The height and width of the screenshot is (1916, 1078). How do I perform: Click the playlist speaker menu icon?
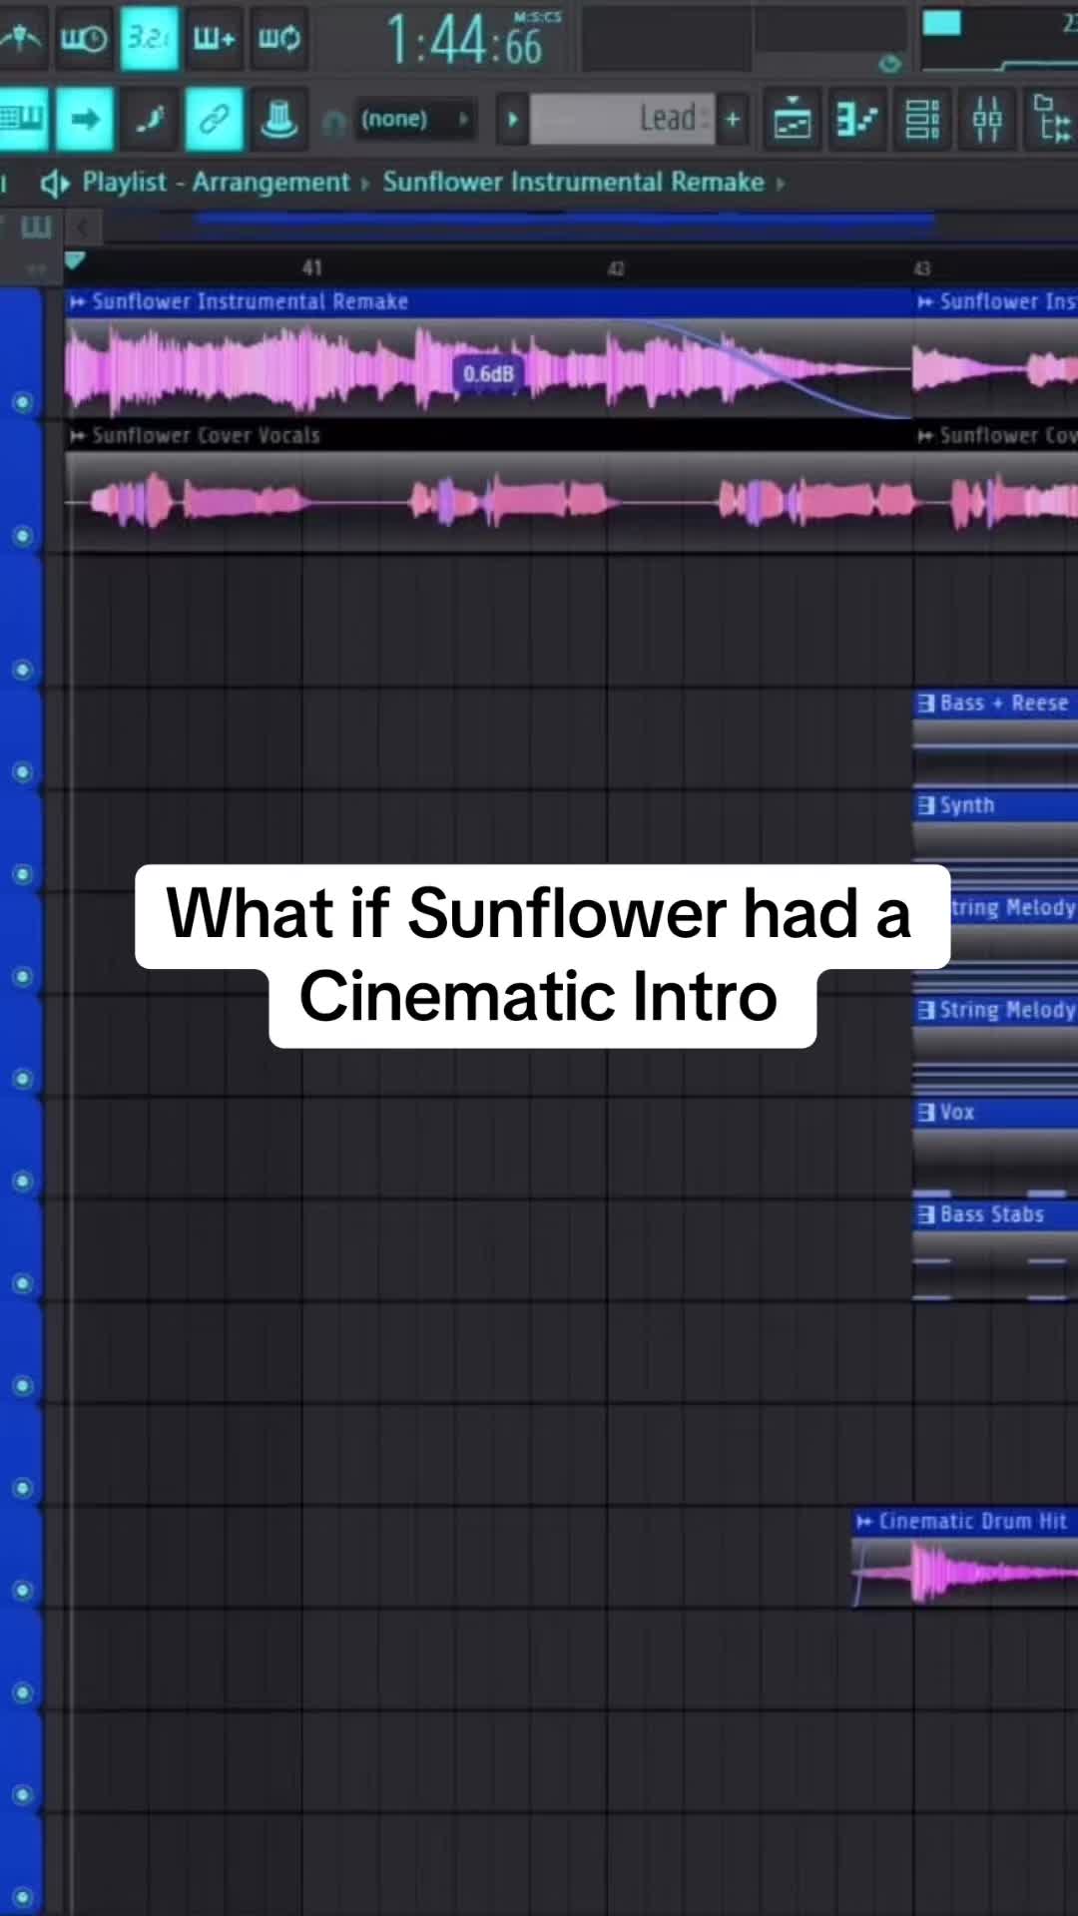tap(54, 183)
